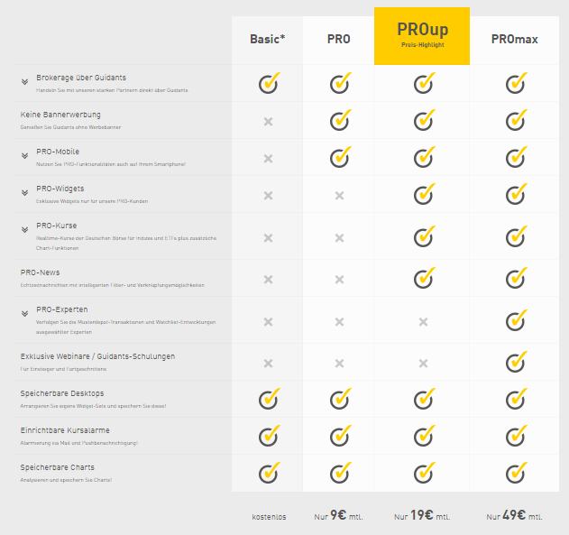
Task: Click the Nur 19€ mtl. price
Action: [x=422, y=515]
